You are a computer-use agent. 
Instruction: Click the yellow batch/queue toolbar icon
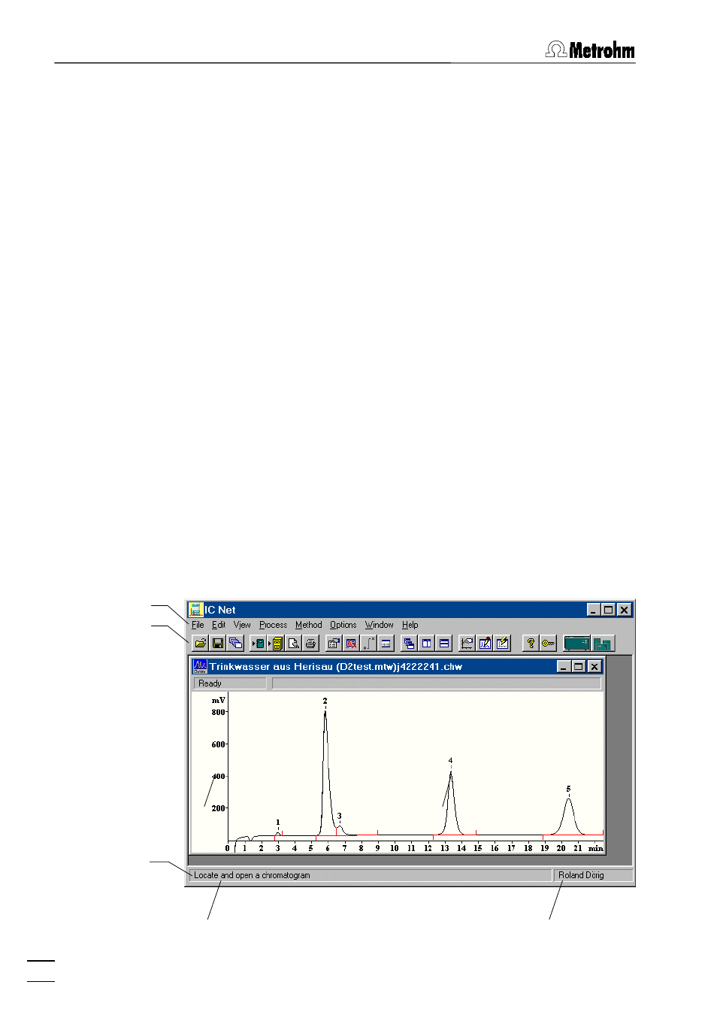pyautogui.click(x=275, y=644)
